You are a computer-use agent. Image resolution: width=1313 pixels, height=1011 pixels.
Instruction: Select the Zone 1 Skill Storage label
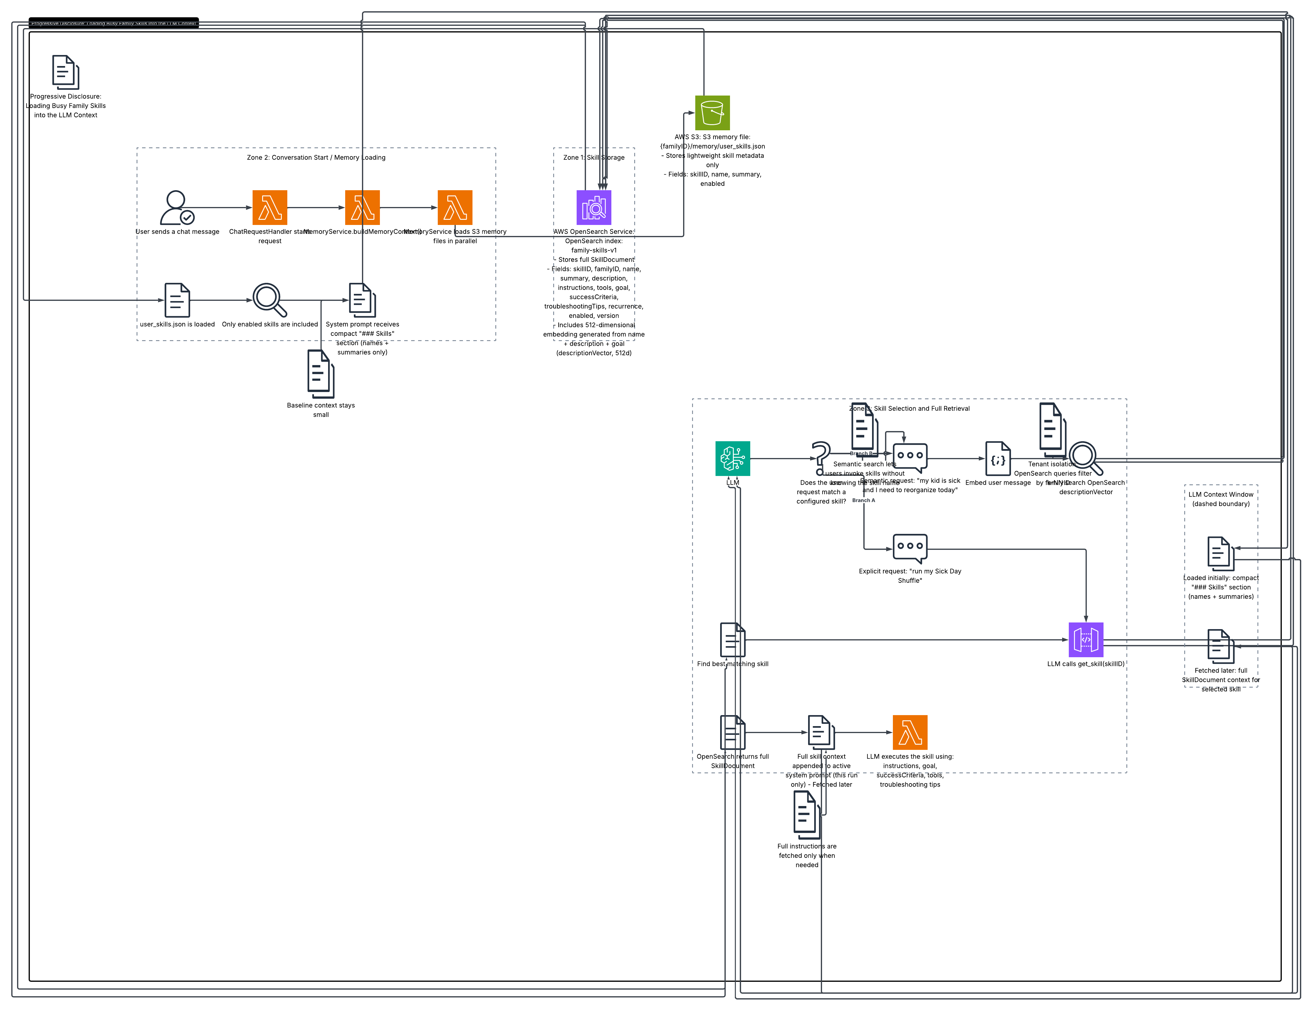pyautogui.click(x=594, y=157)
